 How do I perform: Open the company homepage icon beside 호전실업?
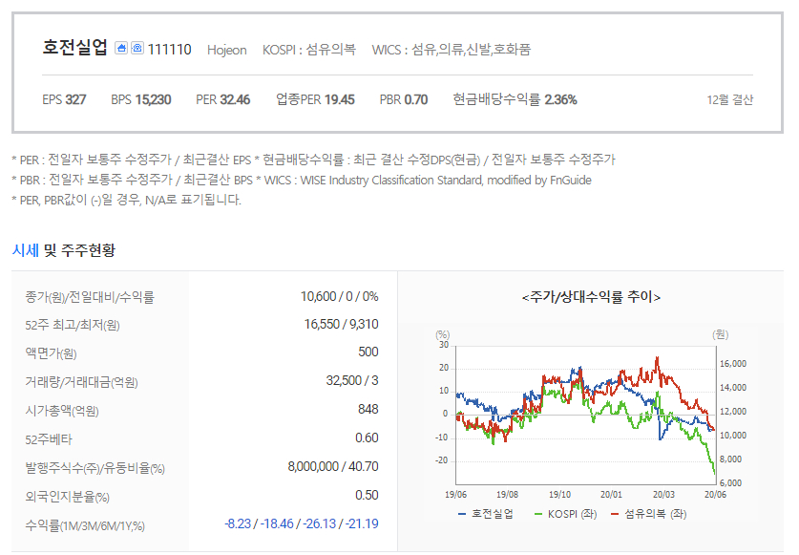point(121,48)
